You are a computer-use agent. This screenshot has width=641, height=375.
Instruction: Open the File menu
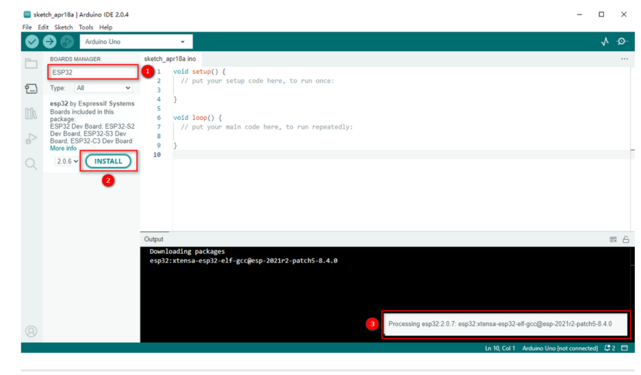pyautogui.click(x=27, y=27)
